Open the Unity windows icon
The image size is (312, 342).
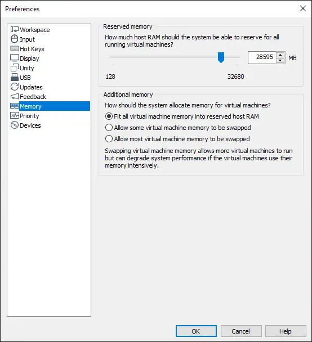click(x=15, y=68)
